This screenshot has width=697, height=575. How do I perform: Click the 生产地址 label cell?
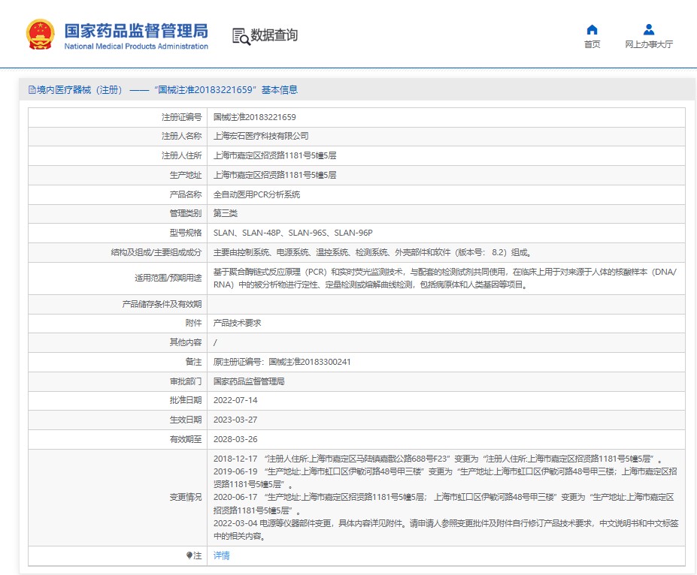pyautogui.click(x=118, y=175)
